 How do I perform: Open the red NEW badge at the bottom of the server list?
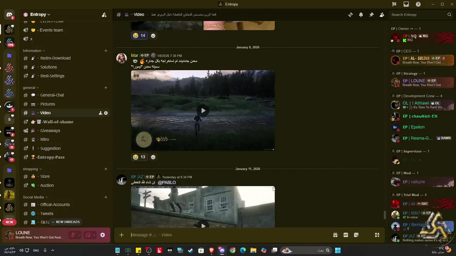click(9, 222)
